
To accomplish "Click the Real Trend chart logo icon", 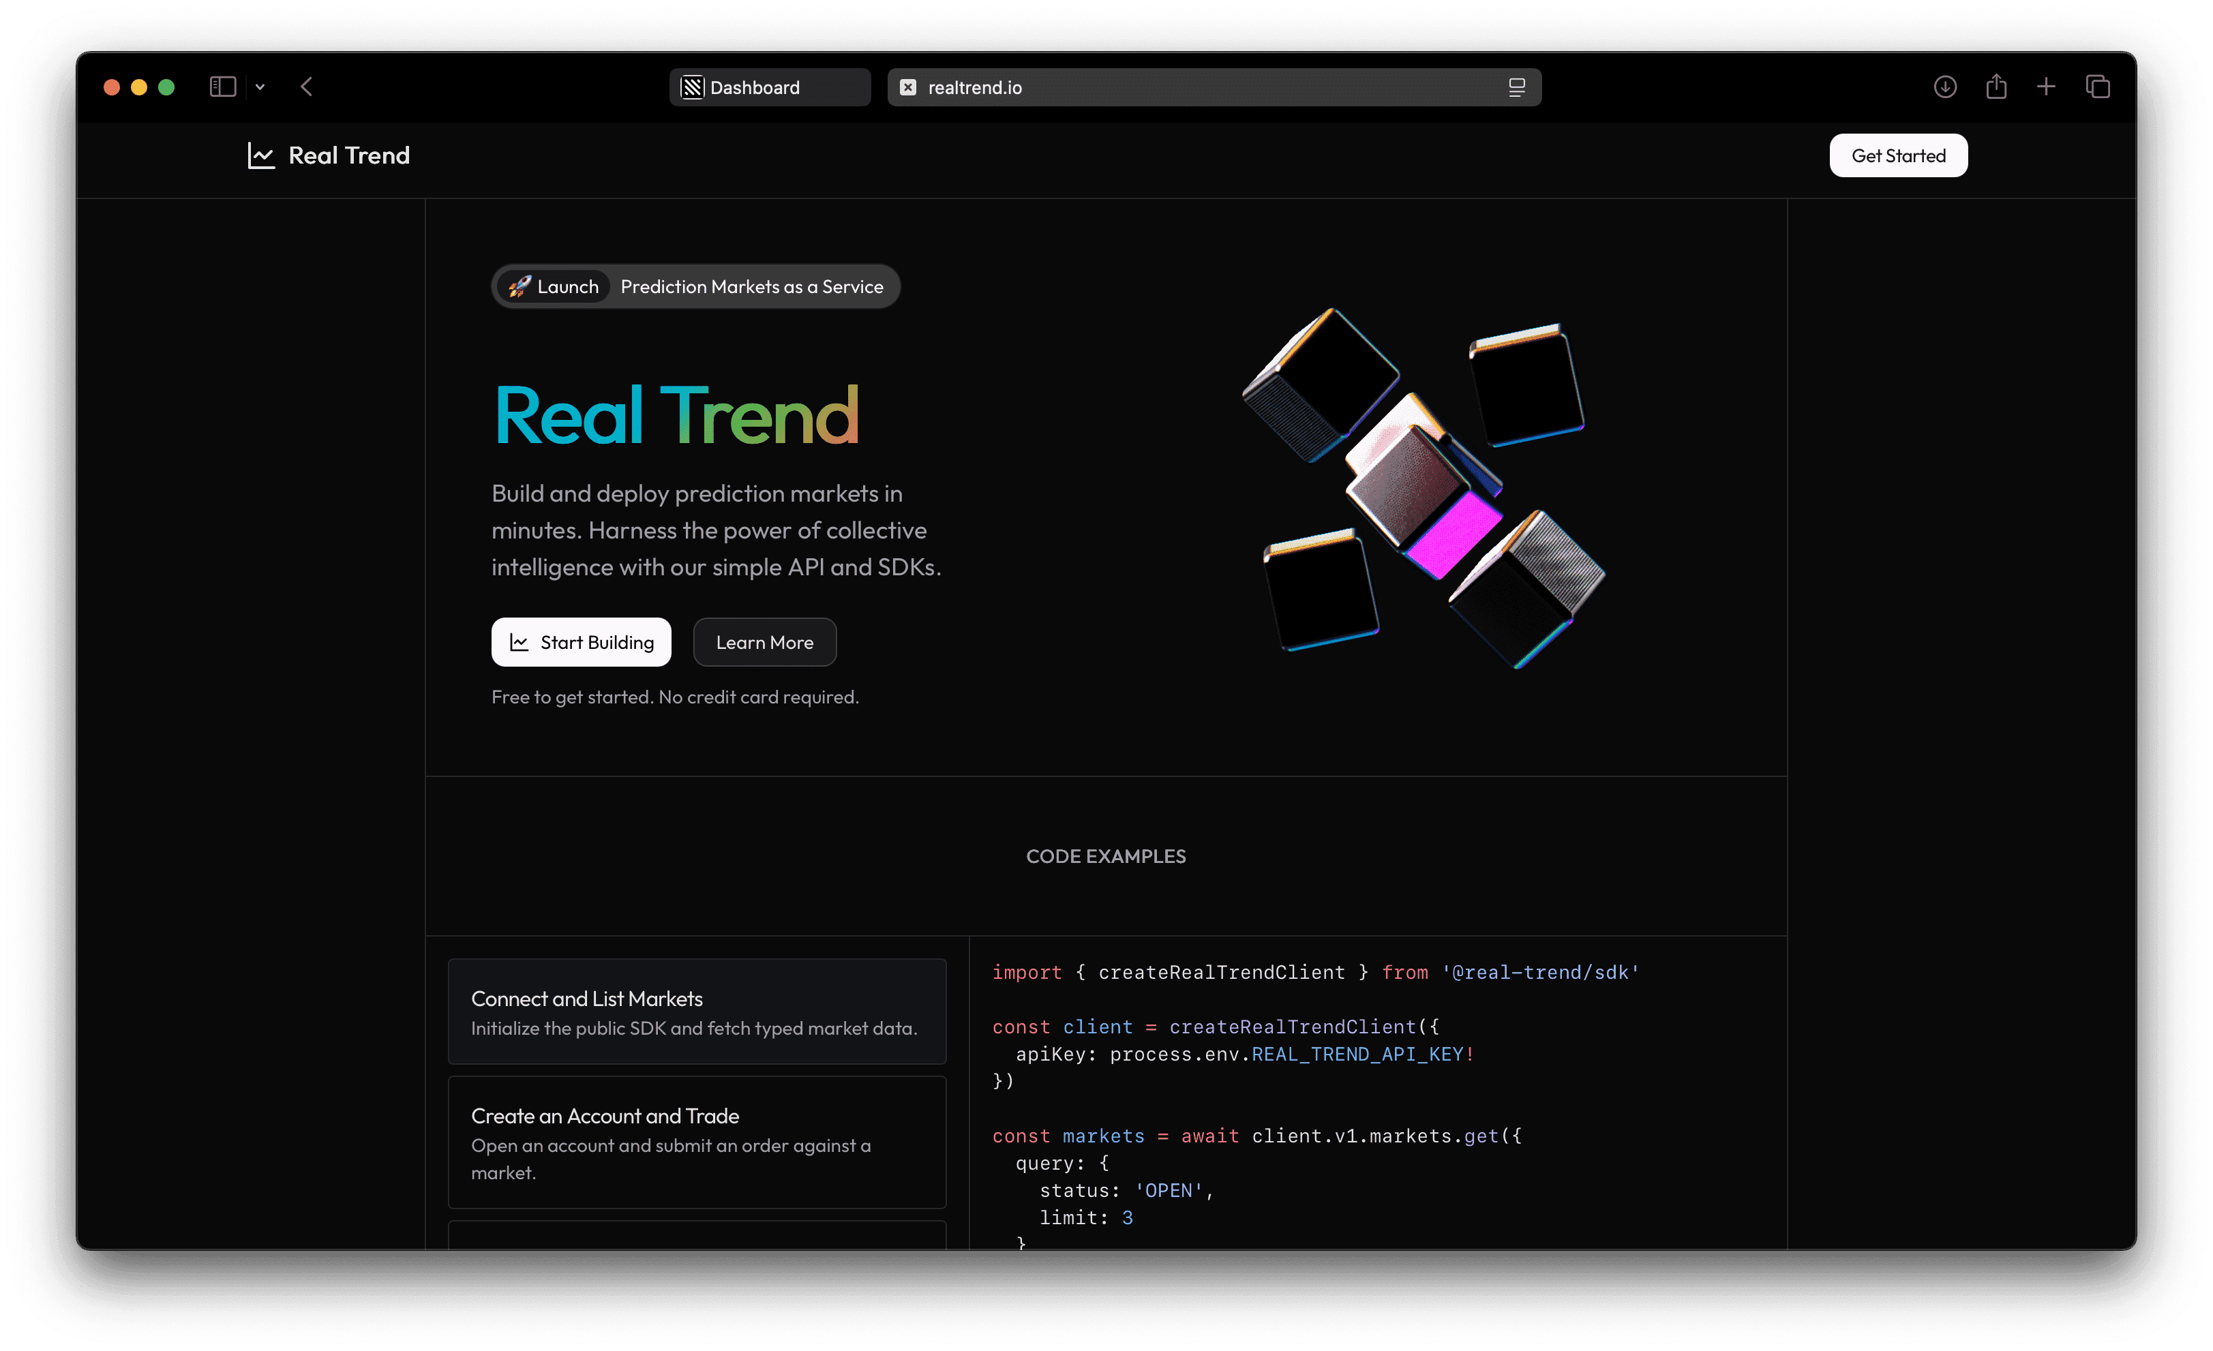I will [x=261, y=155].
